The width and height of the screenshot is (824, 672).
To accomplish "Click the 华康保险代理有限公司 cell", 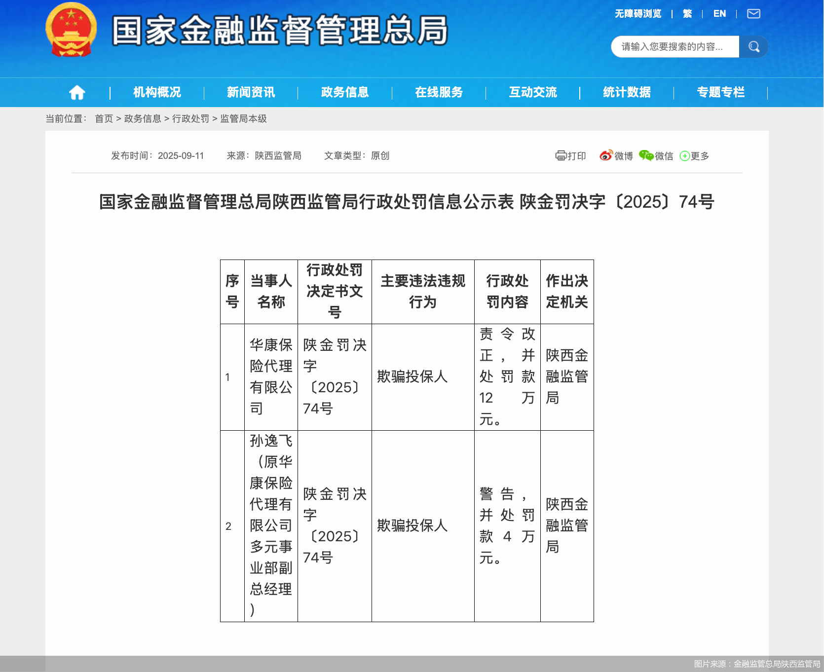I will (271, 377).
